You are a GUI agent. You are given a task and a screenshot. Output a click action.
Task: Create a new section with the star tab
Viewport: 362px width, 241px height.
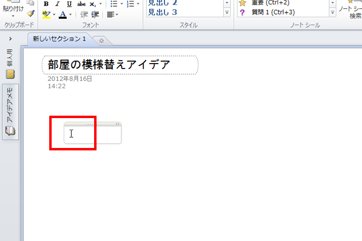tap(101, 41)
